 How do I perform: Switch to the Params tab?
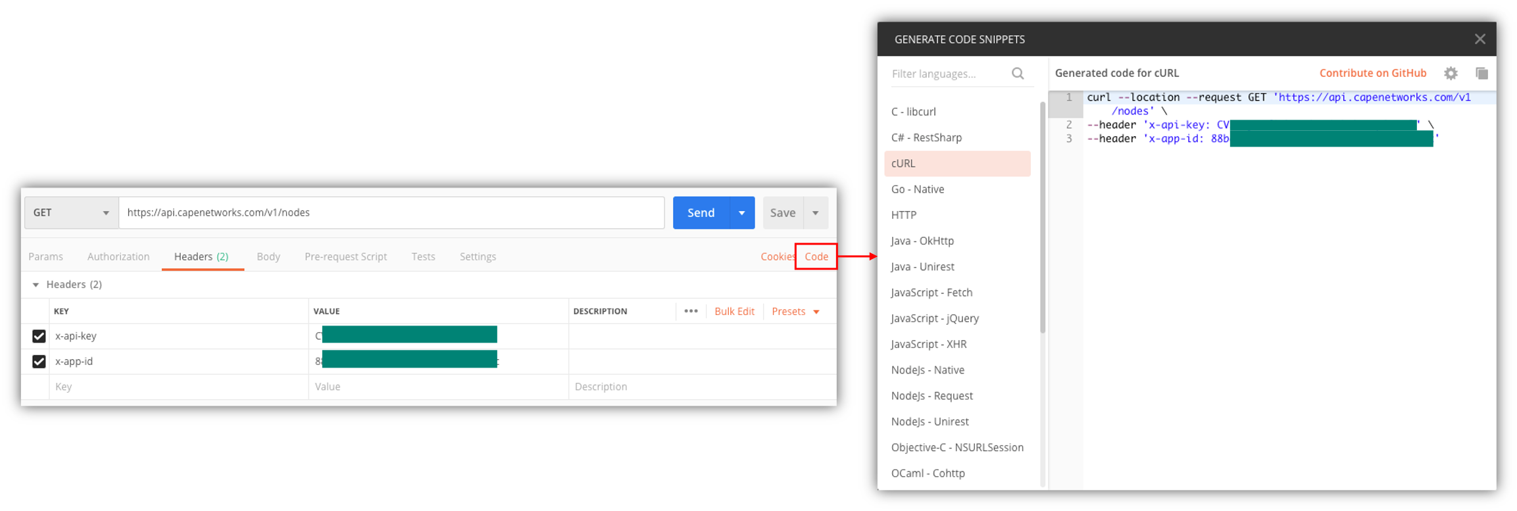(45, 256)
